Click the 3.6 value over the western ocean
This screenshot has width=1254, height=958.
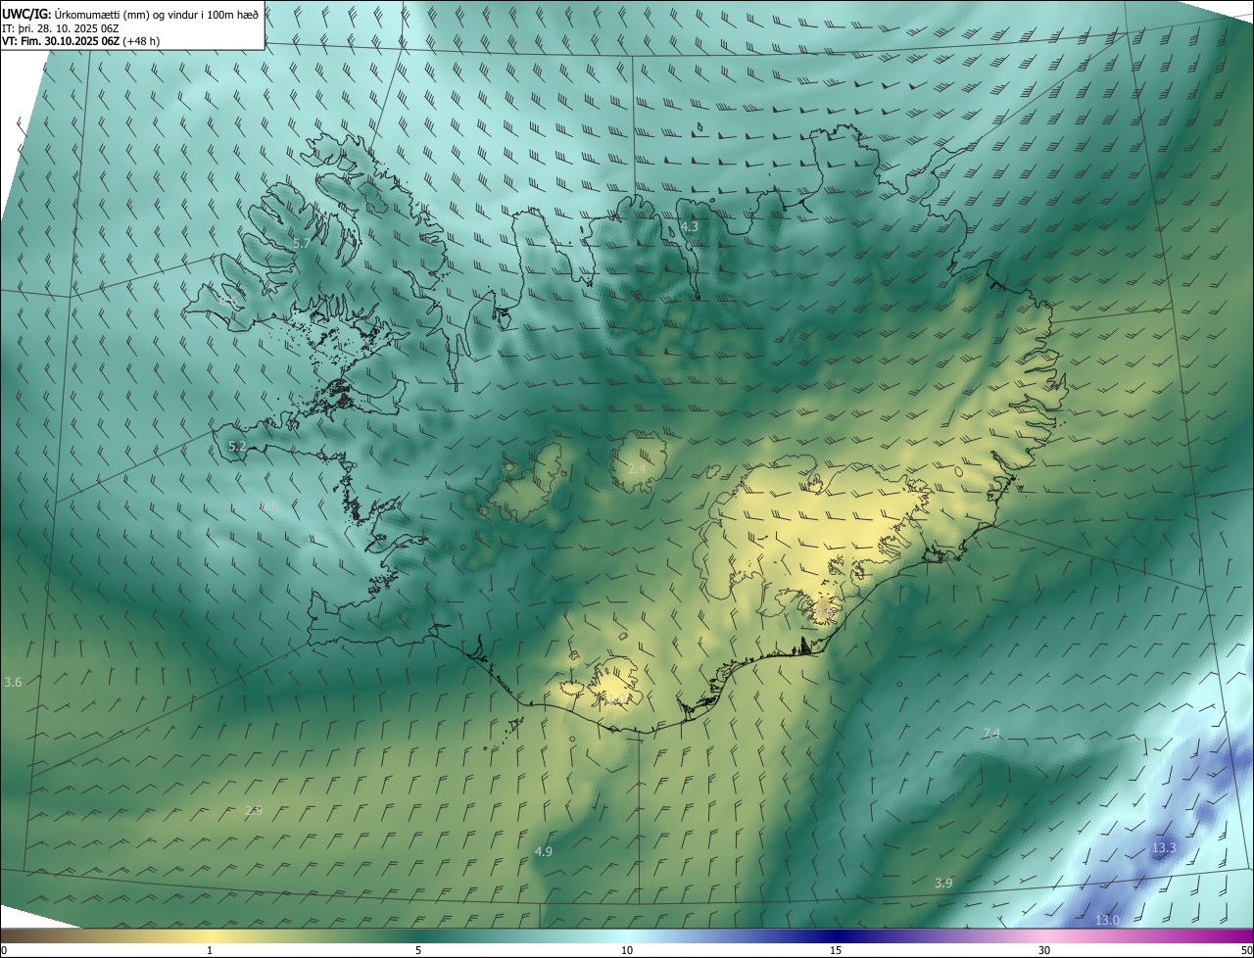13,682
